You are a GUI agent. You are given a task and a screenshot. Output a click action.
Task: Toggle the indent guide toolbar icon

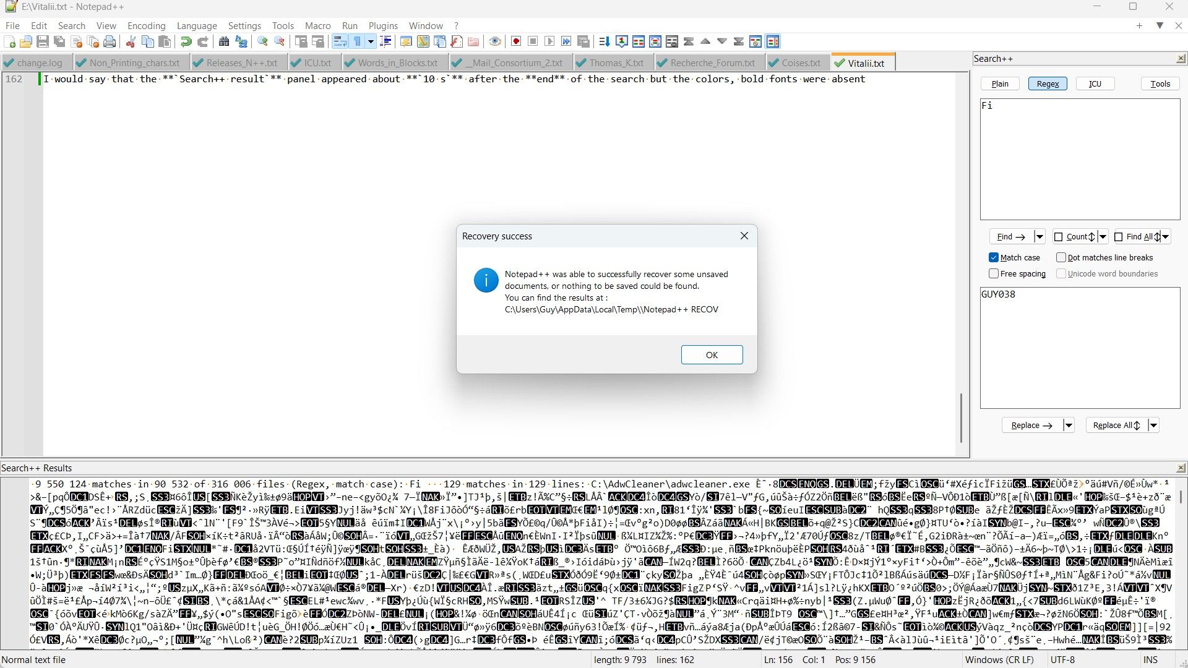pyautogui.click(x=385, y=41)
